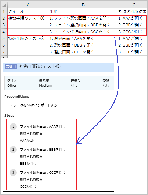Select column A header

pyautogui.click(x=28, y=5)
